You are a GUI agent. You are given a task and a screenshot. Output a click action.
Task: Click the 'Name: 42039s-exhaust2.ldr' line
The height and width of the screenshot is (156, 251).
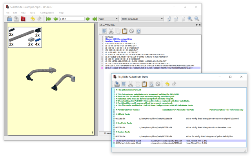119,39
